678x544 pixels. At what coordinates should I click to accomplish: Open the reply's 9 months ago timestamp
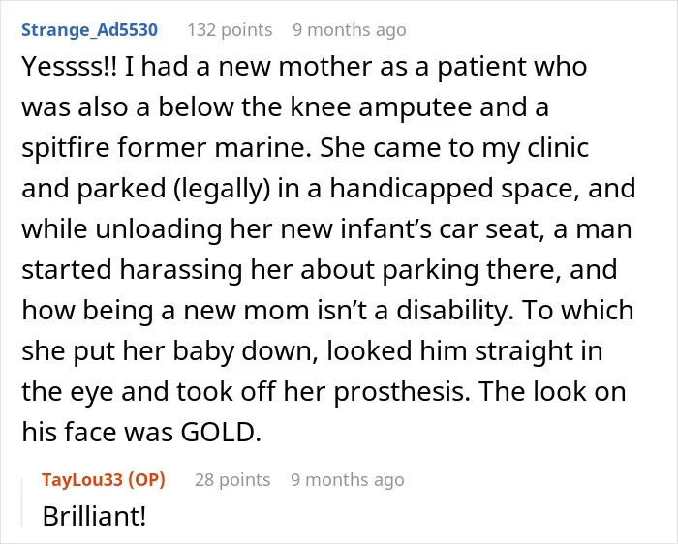348,479
